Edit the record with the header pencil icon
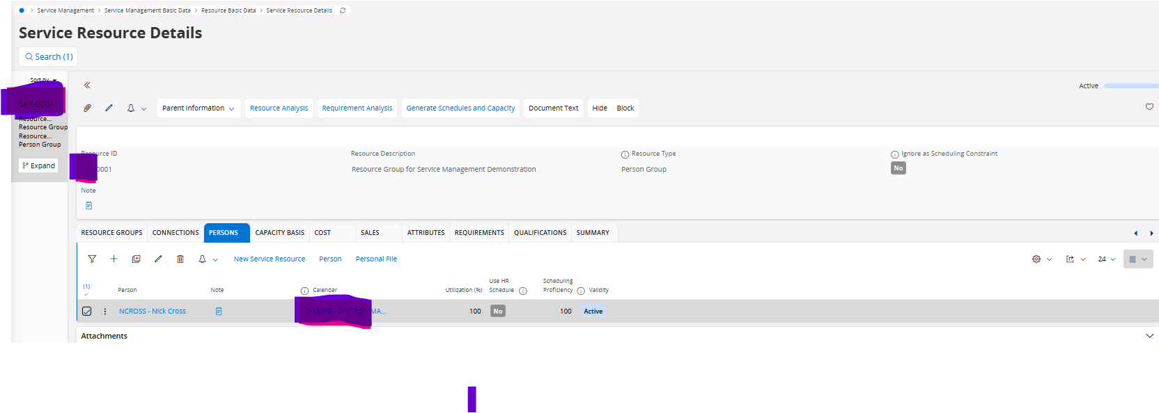Image resolution: width=1159 pixels, height=413 pixels. pyautogui.click(x=109, y=108)
